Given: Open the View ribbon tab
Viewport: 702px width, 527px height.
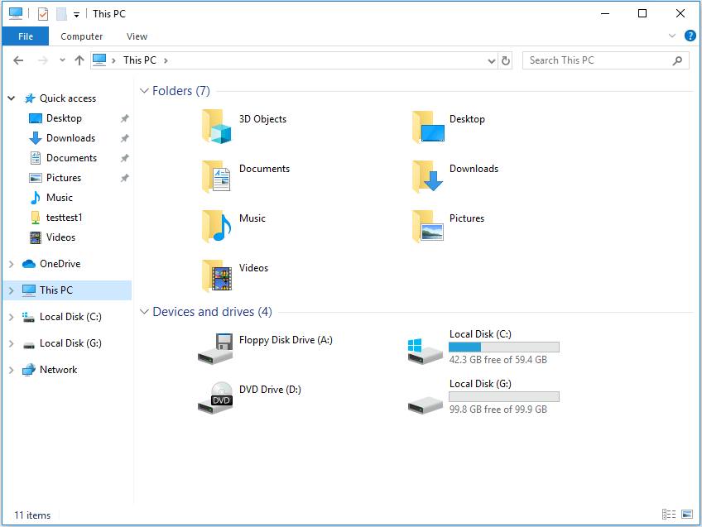Looking at the screenshot, I should pyautogui.click(x=137, y=36).
